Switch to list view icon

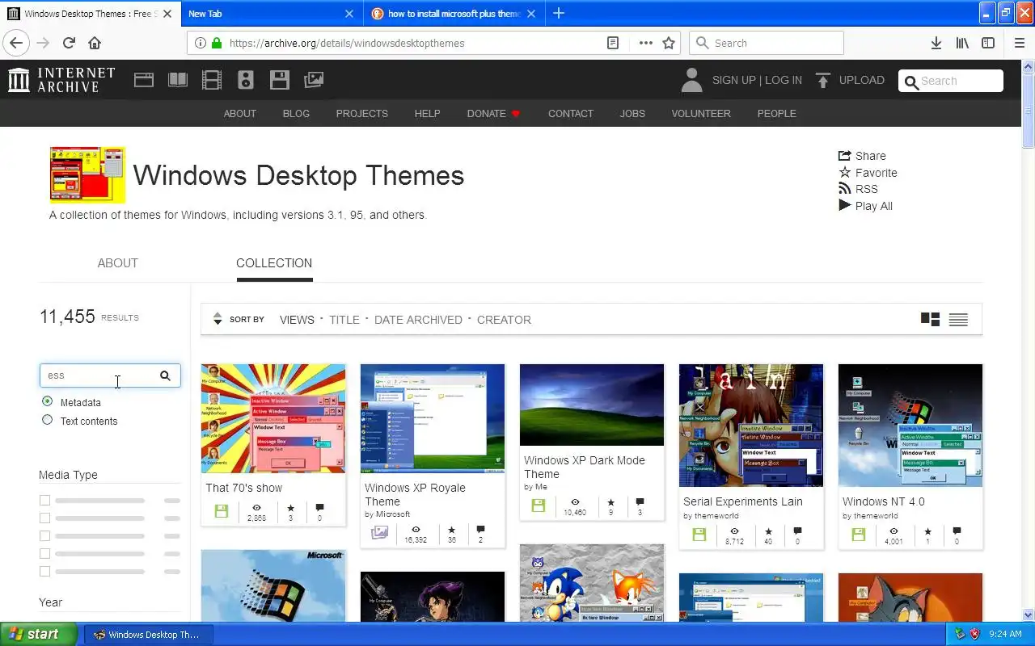(958, 319)
